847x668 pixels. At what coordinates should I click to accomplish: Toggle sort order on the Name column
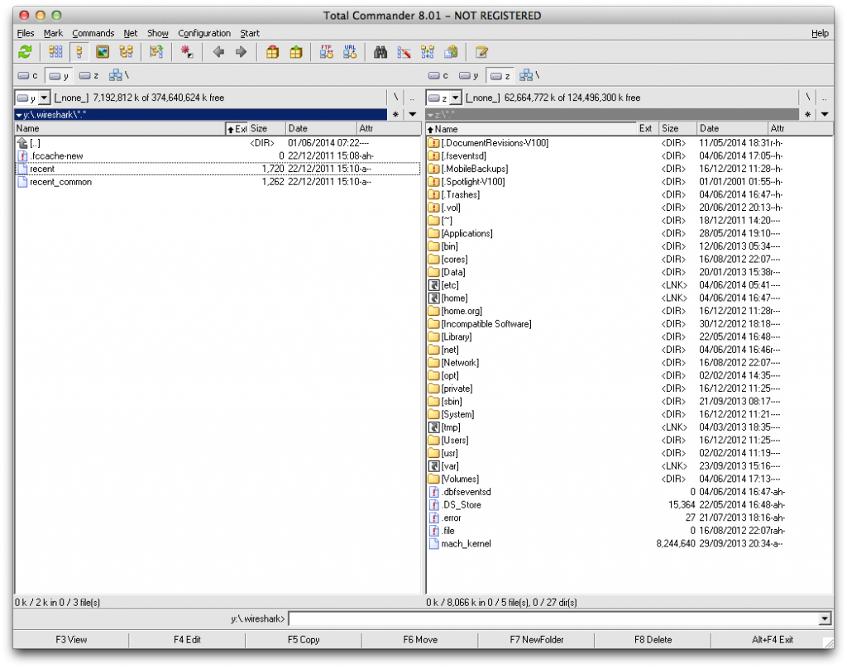[x=116, y=128]
